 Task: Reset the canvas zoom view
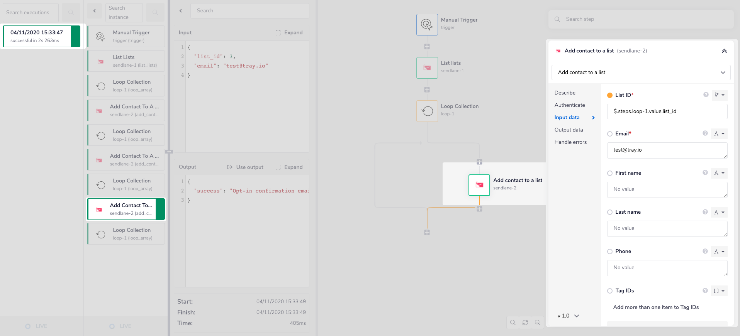[x=525, y=322]
